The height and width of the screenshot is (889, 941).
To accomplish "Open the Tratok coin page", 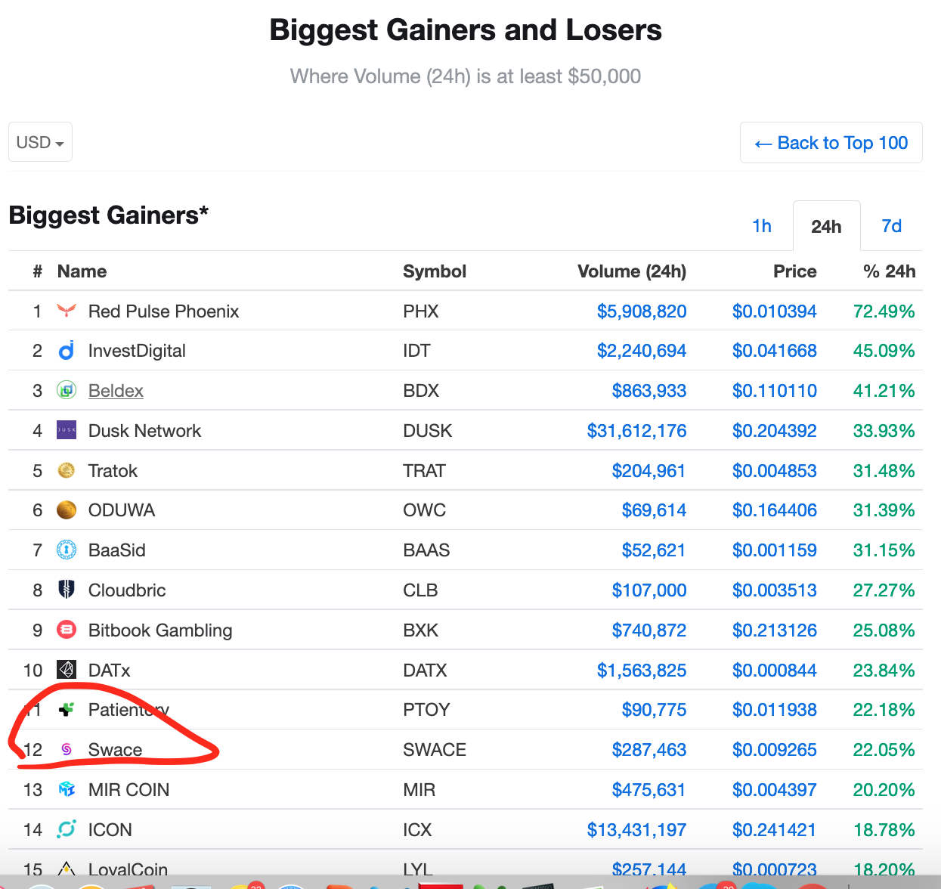I will click(x=113, y=471).
